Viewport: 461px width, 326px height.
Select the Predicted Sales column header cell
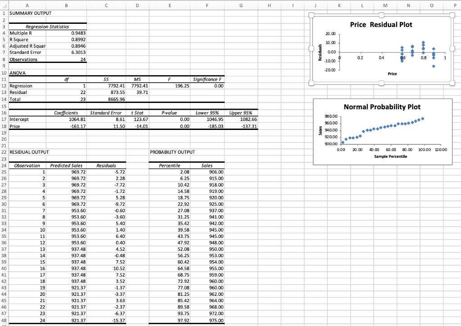[x=66, y=165]
